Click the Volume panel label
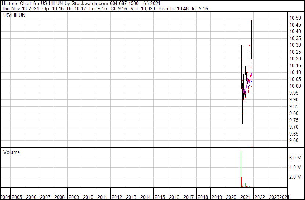305x200 pixels. coord(11,152)
